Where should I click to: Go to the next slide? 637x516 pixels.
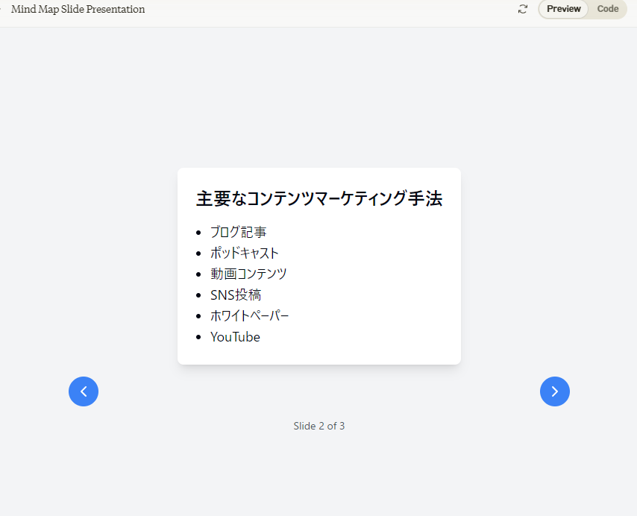pos(554,391)
